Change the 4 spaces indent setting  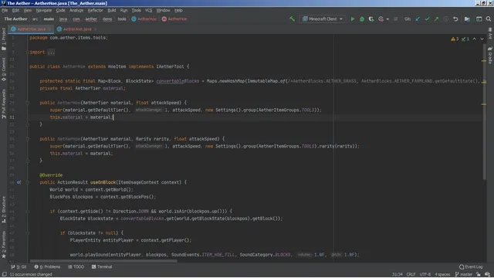(x=442, y=274)
